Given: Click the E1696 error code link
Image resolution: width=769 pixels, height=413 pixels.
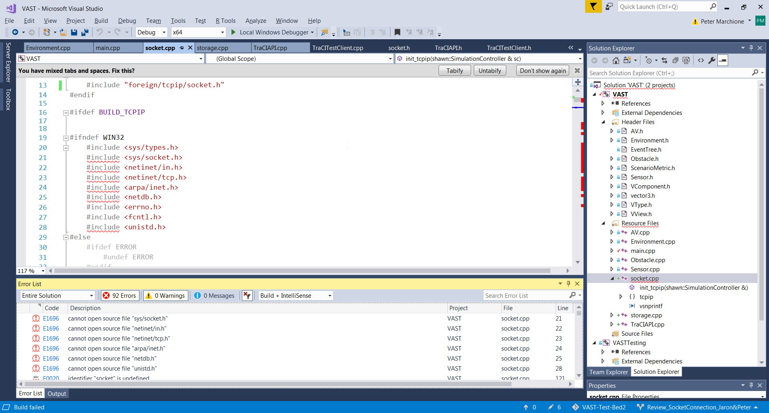Looking at the screenshot, I should pos(51,319).
